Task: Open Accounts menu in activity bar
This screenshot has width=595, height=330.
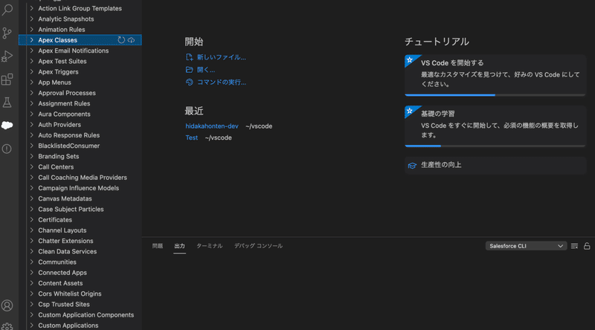Action: pyautogui.click(x=7, y=305)
